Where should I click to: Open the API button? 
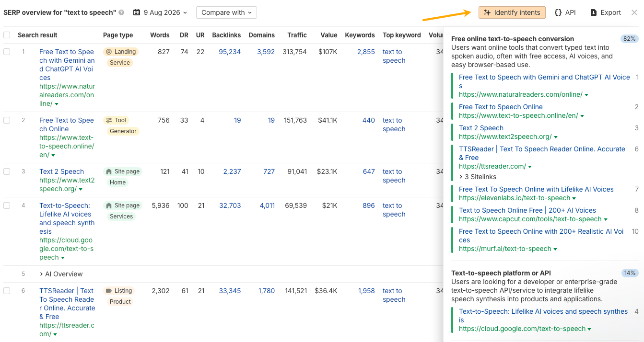tap(565, 13)
